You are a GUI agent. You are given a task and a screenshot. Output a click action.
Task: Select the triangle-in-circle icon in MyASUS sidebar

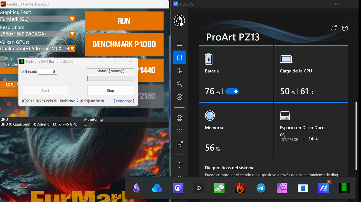(x=179, y=118)
